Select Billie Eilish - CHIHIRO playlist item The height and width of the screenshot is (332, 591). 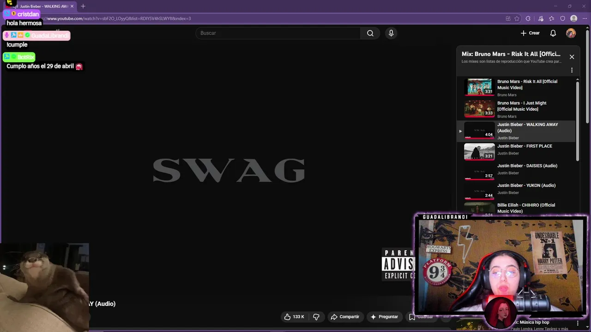coord(517,209)
